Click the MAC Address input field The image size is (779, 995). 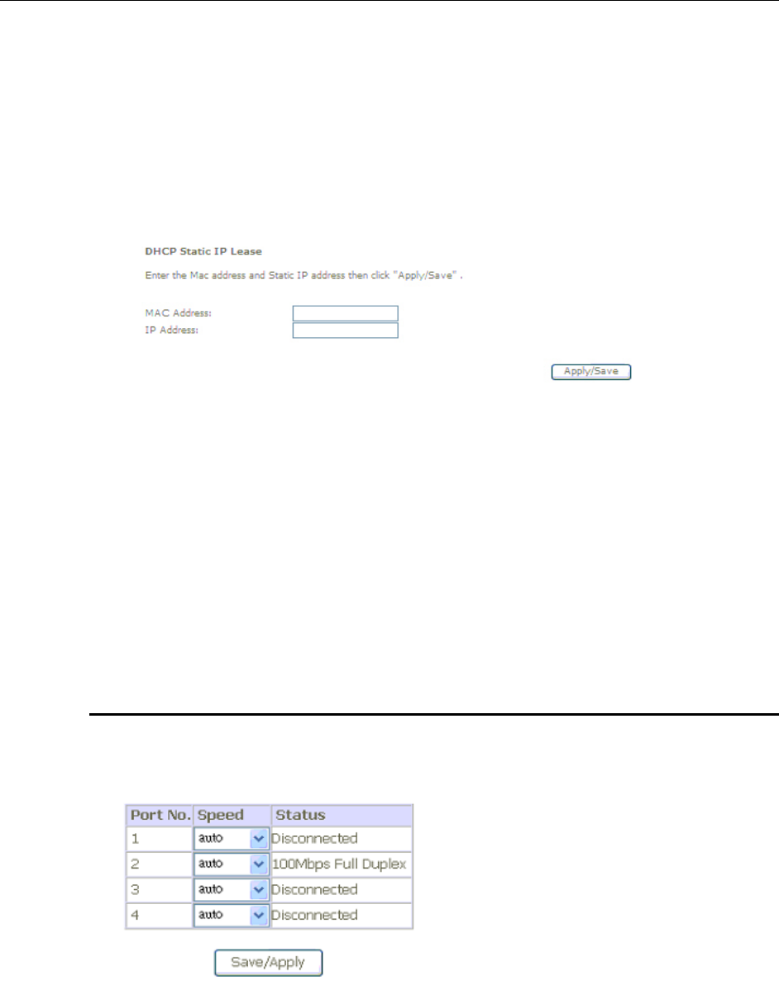(x=345, y=313)
